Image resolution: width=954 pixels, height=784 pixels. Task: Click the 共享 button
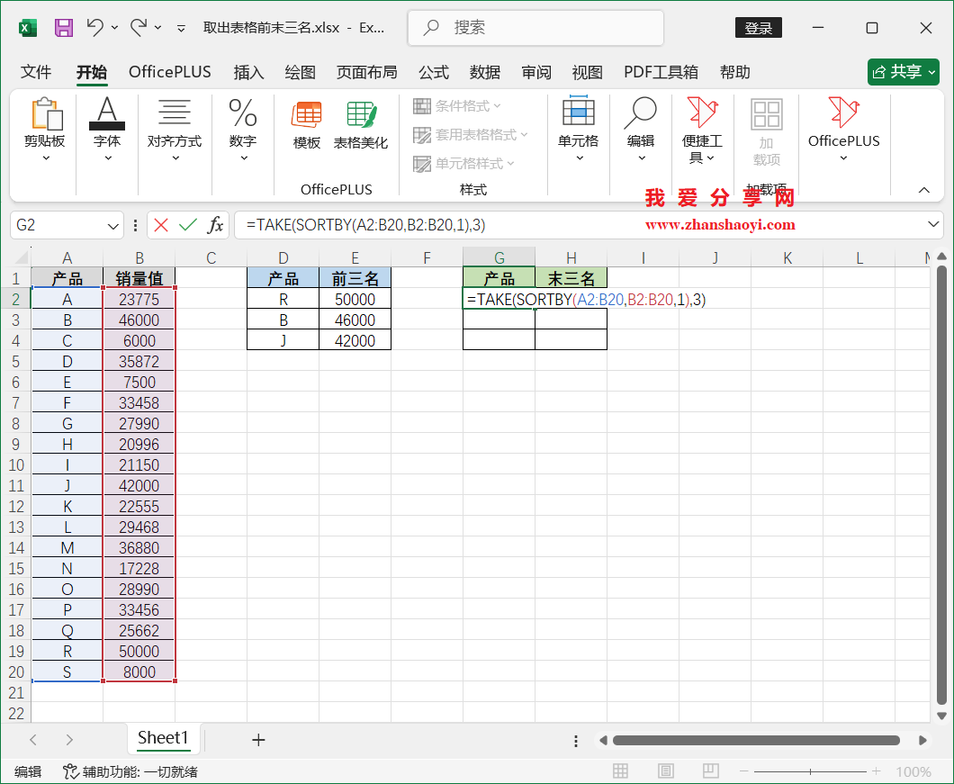903,72
